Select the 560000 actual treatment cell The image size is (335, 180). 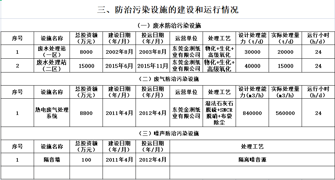click(x=285, y=113)
